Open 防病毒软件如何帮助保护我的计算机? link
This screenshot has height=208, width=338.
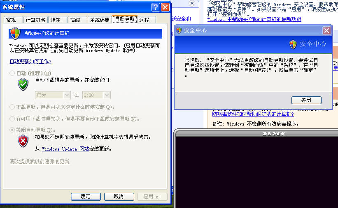(253, 114)
